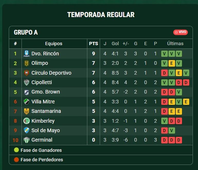Click the green Fase de Ganadores dot
Viewport: 198px width, 170px height.
click(16, 150)
